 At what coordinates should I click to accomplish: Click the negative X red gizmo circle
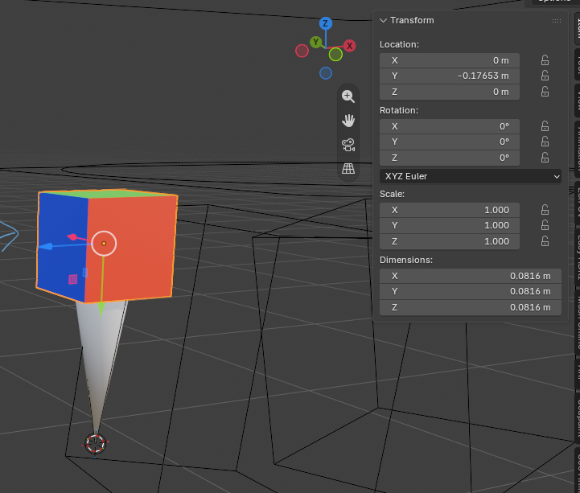coord(302,51)
